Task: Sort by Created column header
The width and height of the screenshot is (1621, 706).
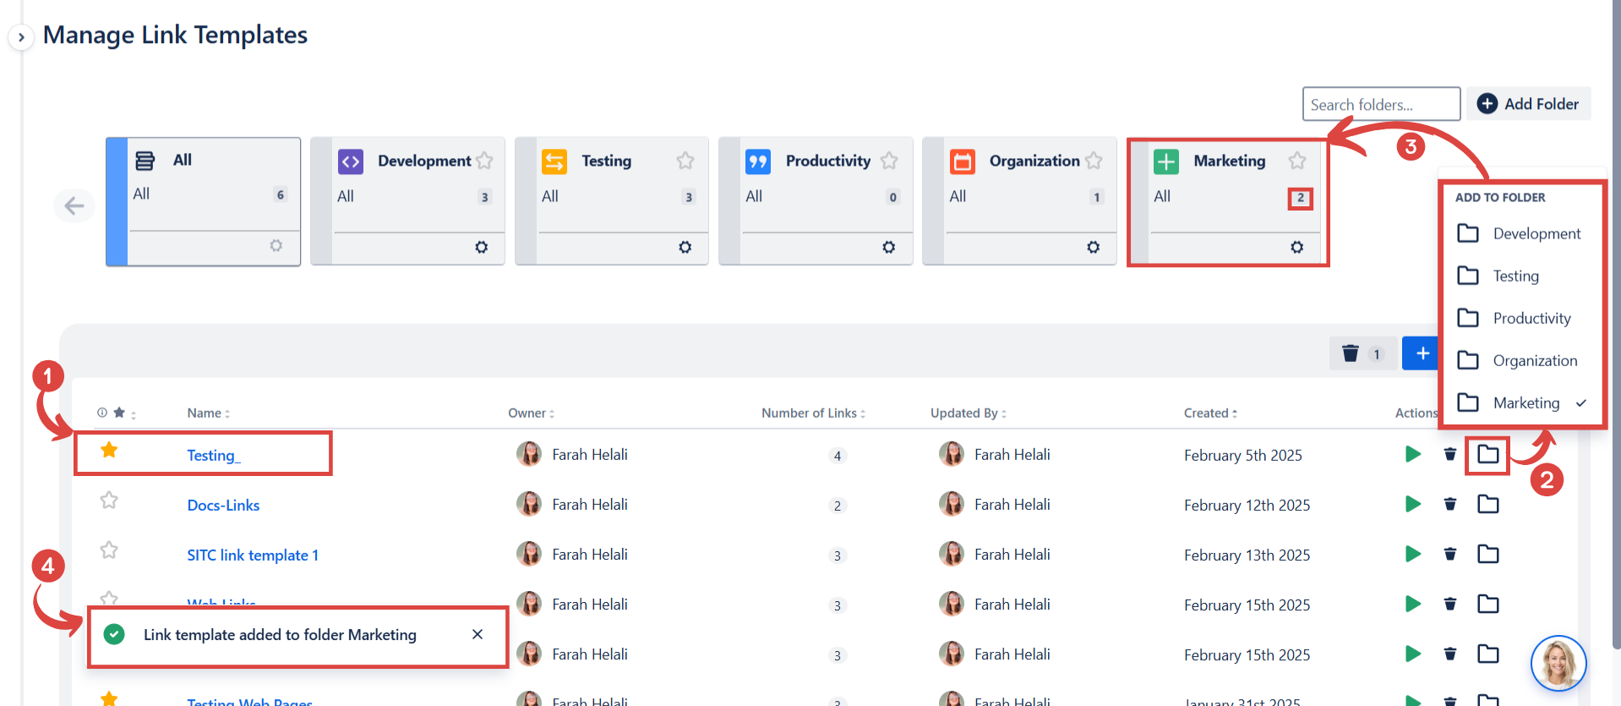Action: click(x=1209, y=413)
